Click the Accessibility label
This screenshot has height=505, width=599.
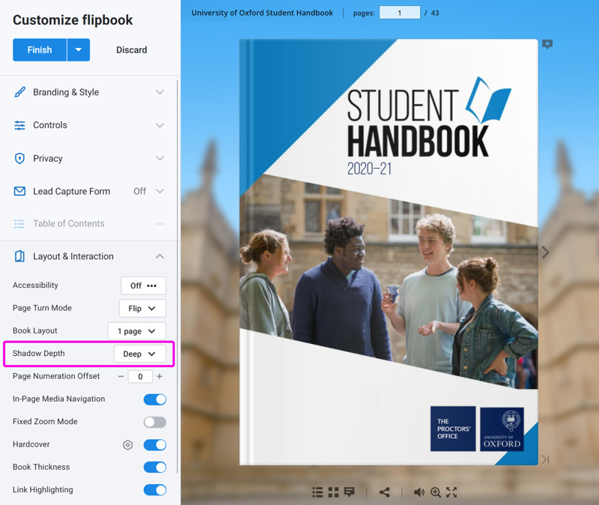(x=35, y=285)
